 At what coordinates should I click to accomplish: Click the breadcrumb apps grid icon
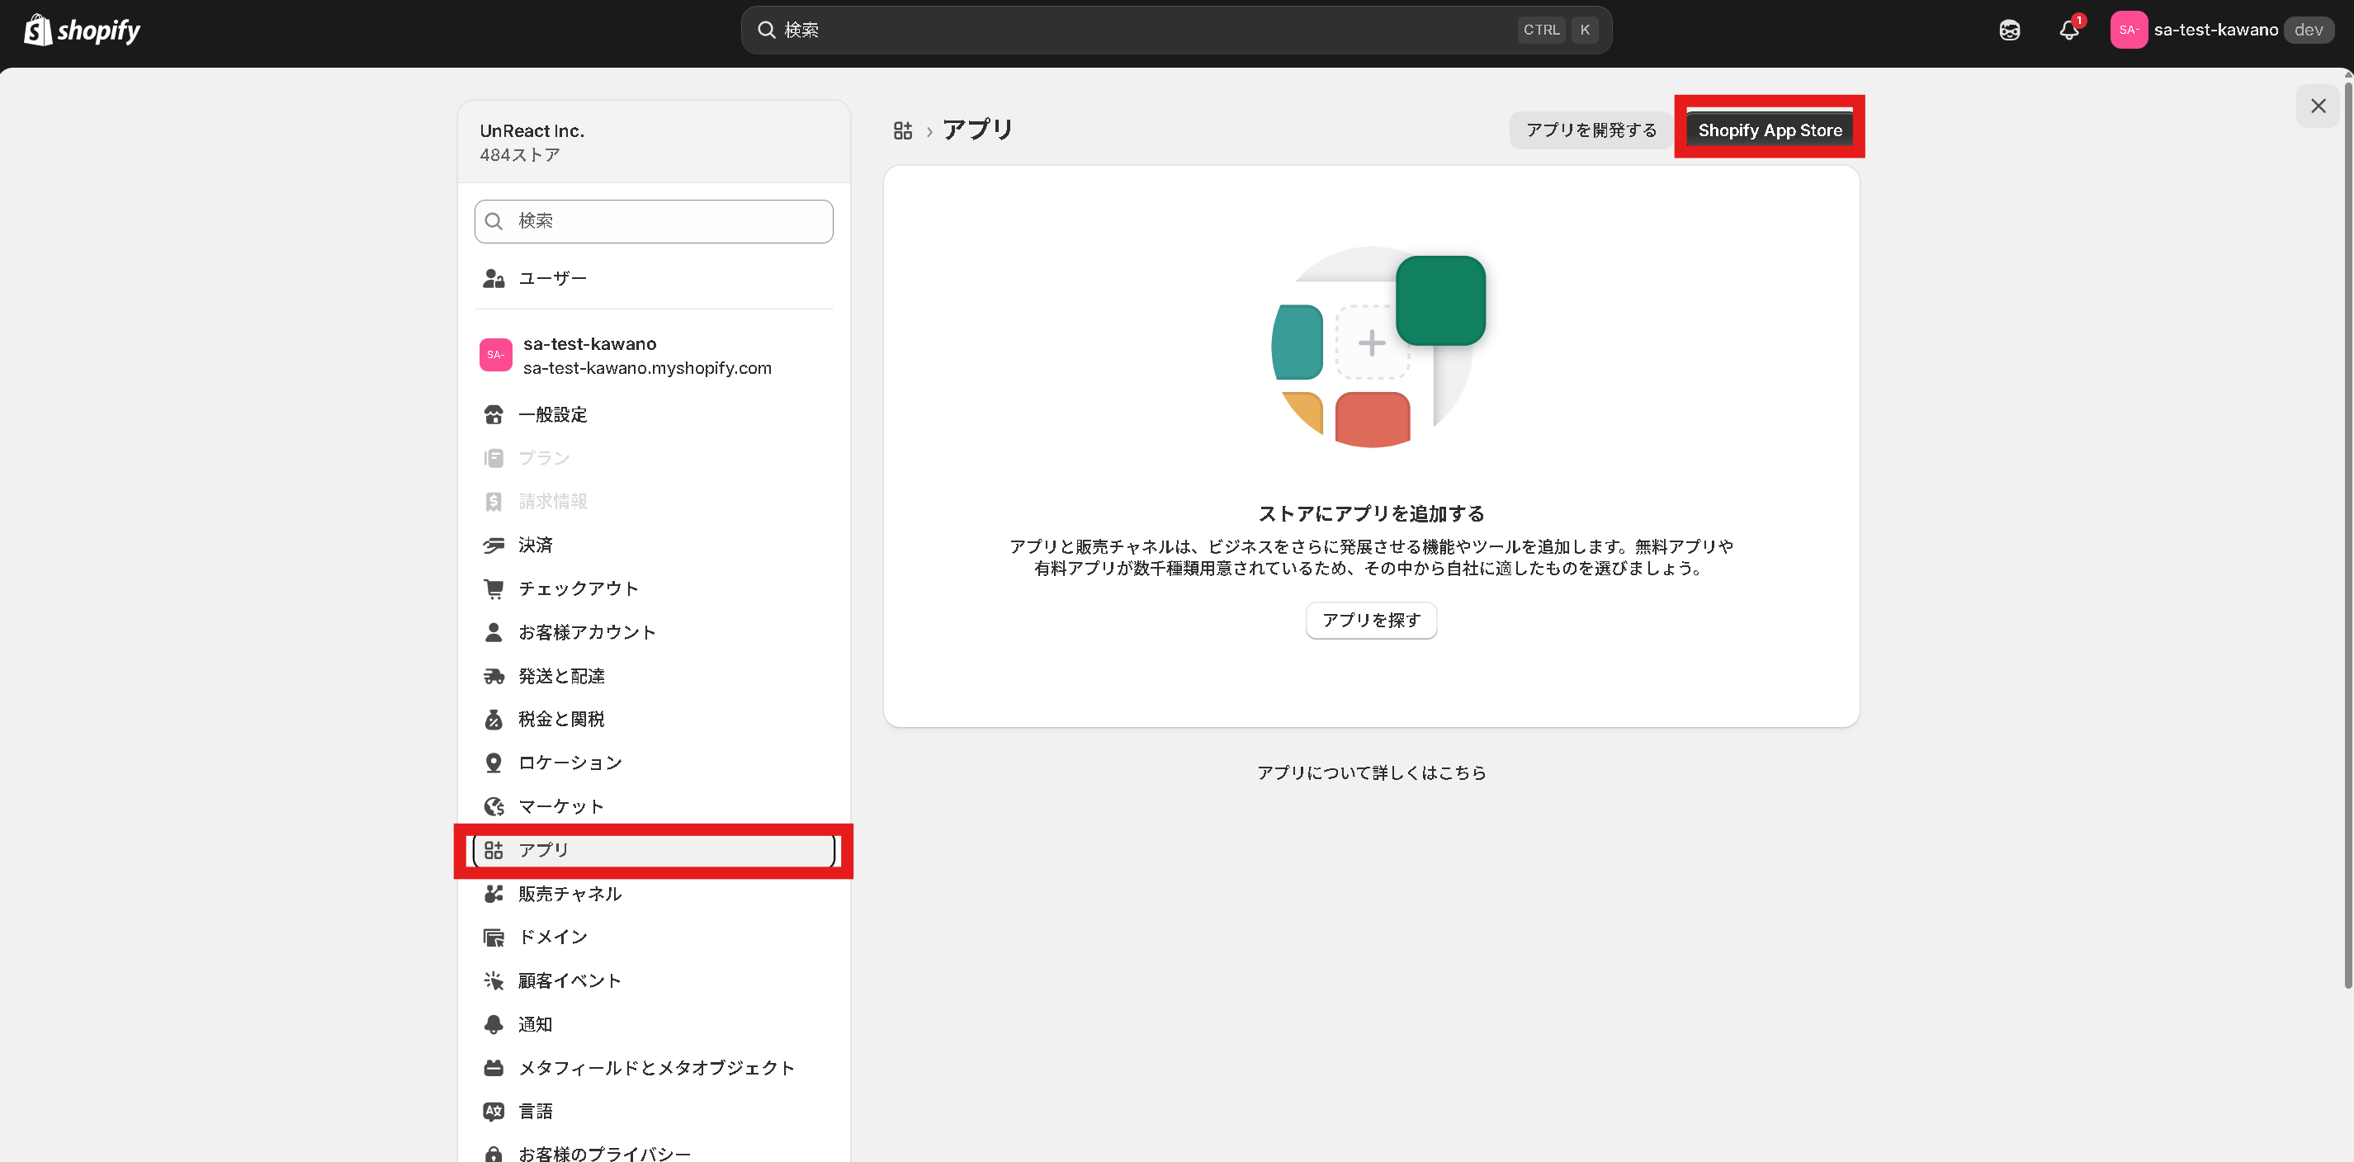pos(903,130)
